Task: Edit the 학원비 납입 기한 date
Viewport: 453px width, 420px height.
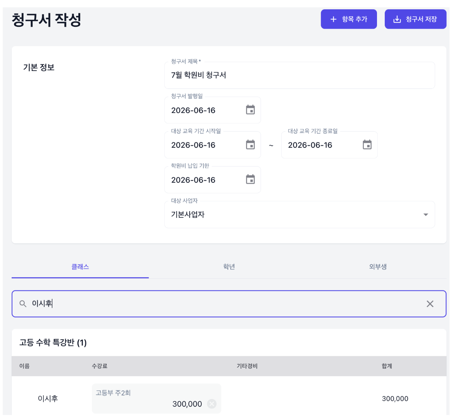Action: pyautogui.click(x=213, y=180)
